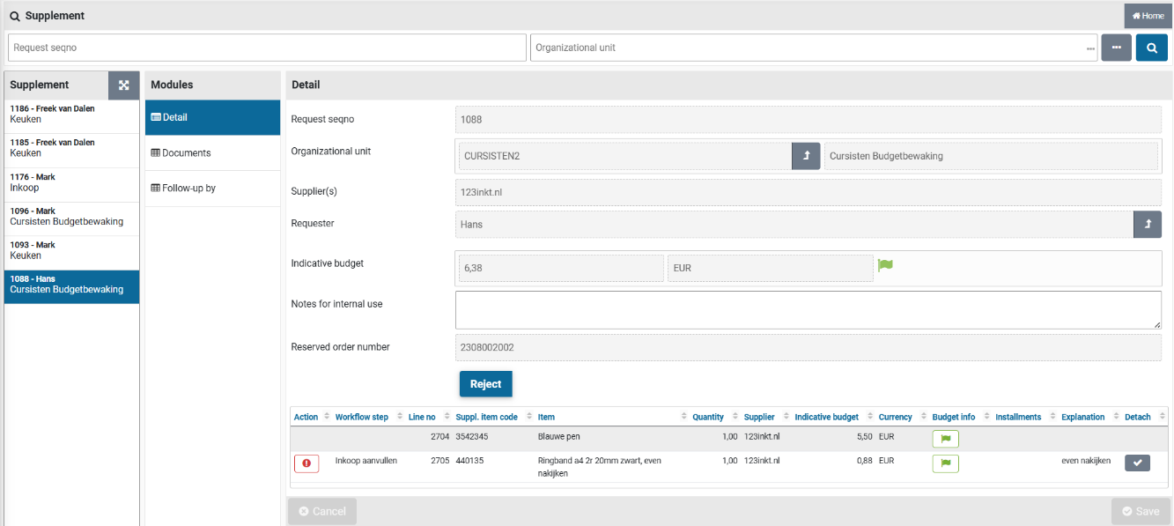Go to Home page

coord(1148,16)
